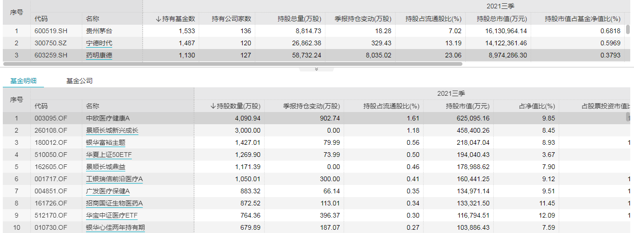Sort by 持股数量(万股) column in fund table
Screen dimensions: 634x233
235,106
